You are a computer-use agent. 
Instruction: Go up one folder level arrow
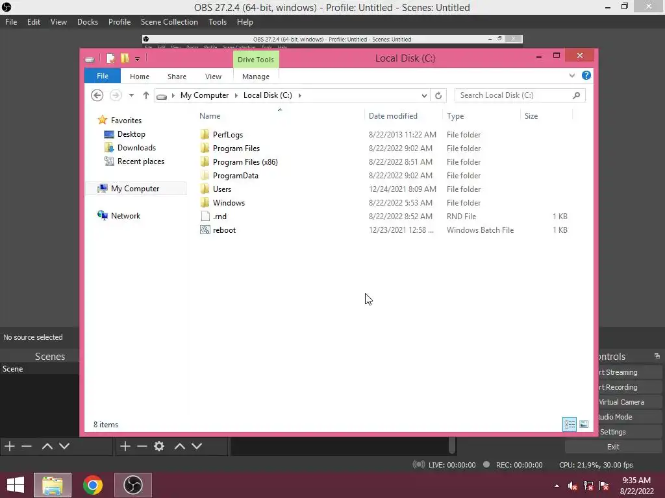pyautogui.click(x=146, y=95)
